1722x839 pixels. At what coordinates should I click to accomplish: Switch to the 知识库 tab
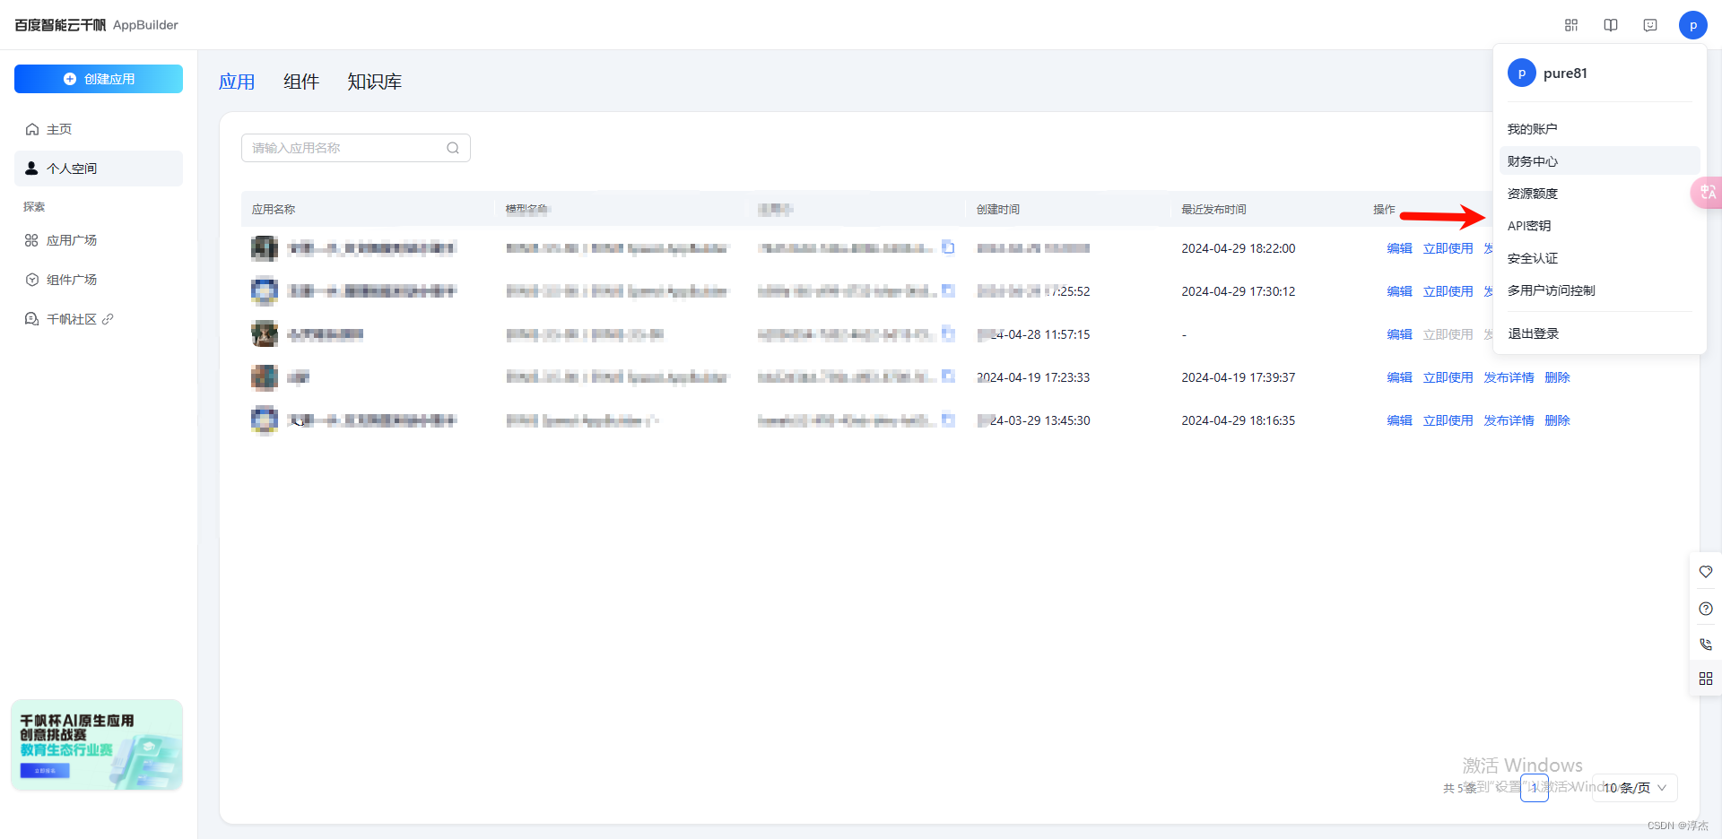[374, 82]
